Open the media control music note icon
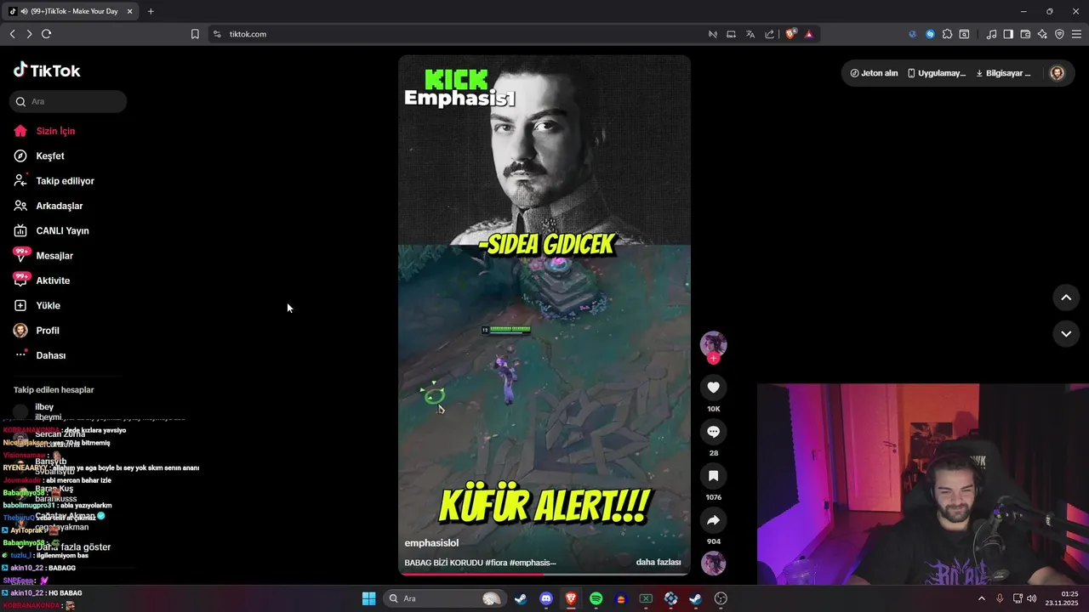The height and width of the screenshot is (612, 1089). pyautogui.click(x=991, y=34)
